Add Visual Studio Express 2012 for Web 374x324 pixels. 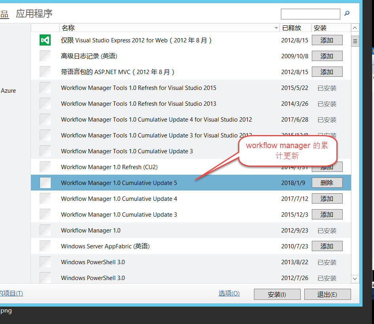pyautogui.click(x=327, y=40)
